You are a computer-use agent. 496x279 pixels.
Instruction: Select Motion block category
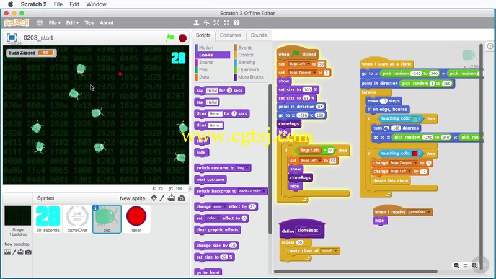206,48
